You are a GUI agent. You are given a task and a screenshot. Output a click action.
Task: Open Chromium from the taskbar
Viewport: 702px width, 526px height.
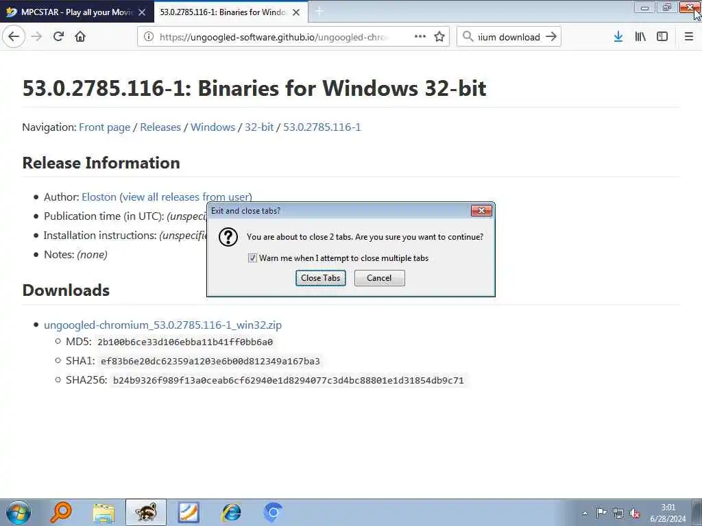pyautogui.click(x=273, y=512)
